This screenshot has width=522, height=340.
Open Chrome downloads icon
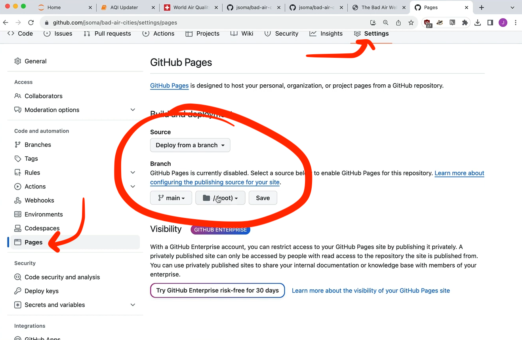[x=478, y=23]
